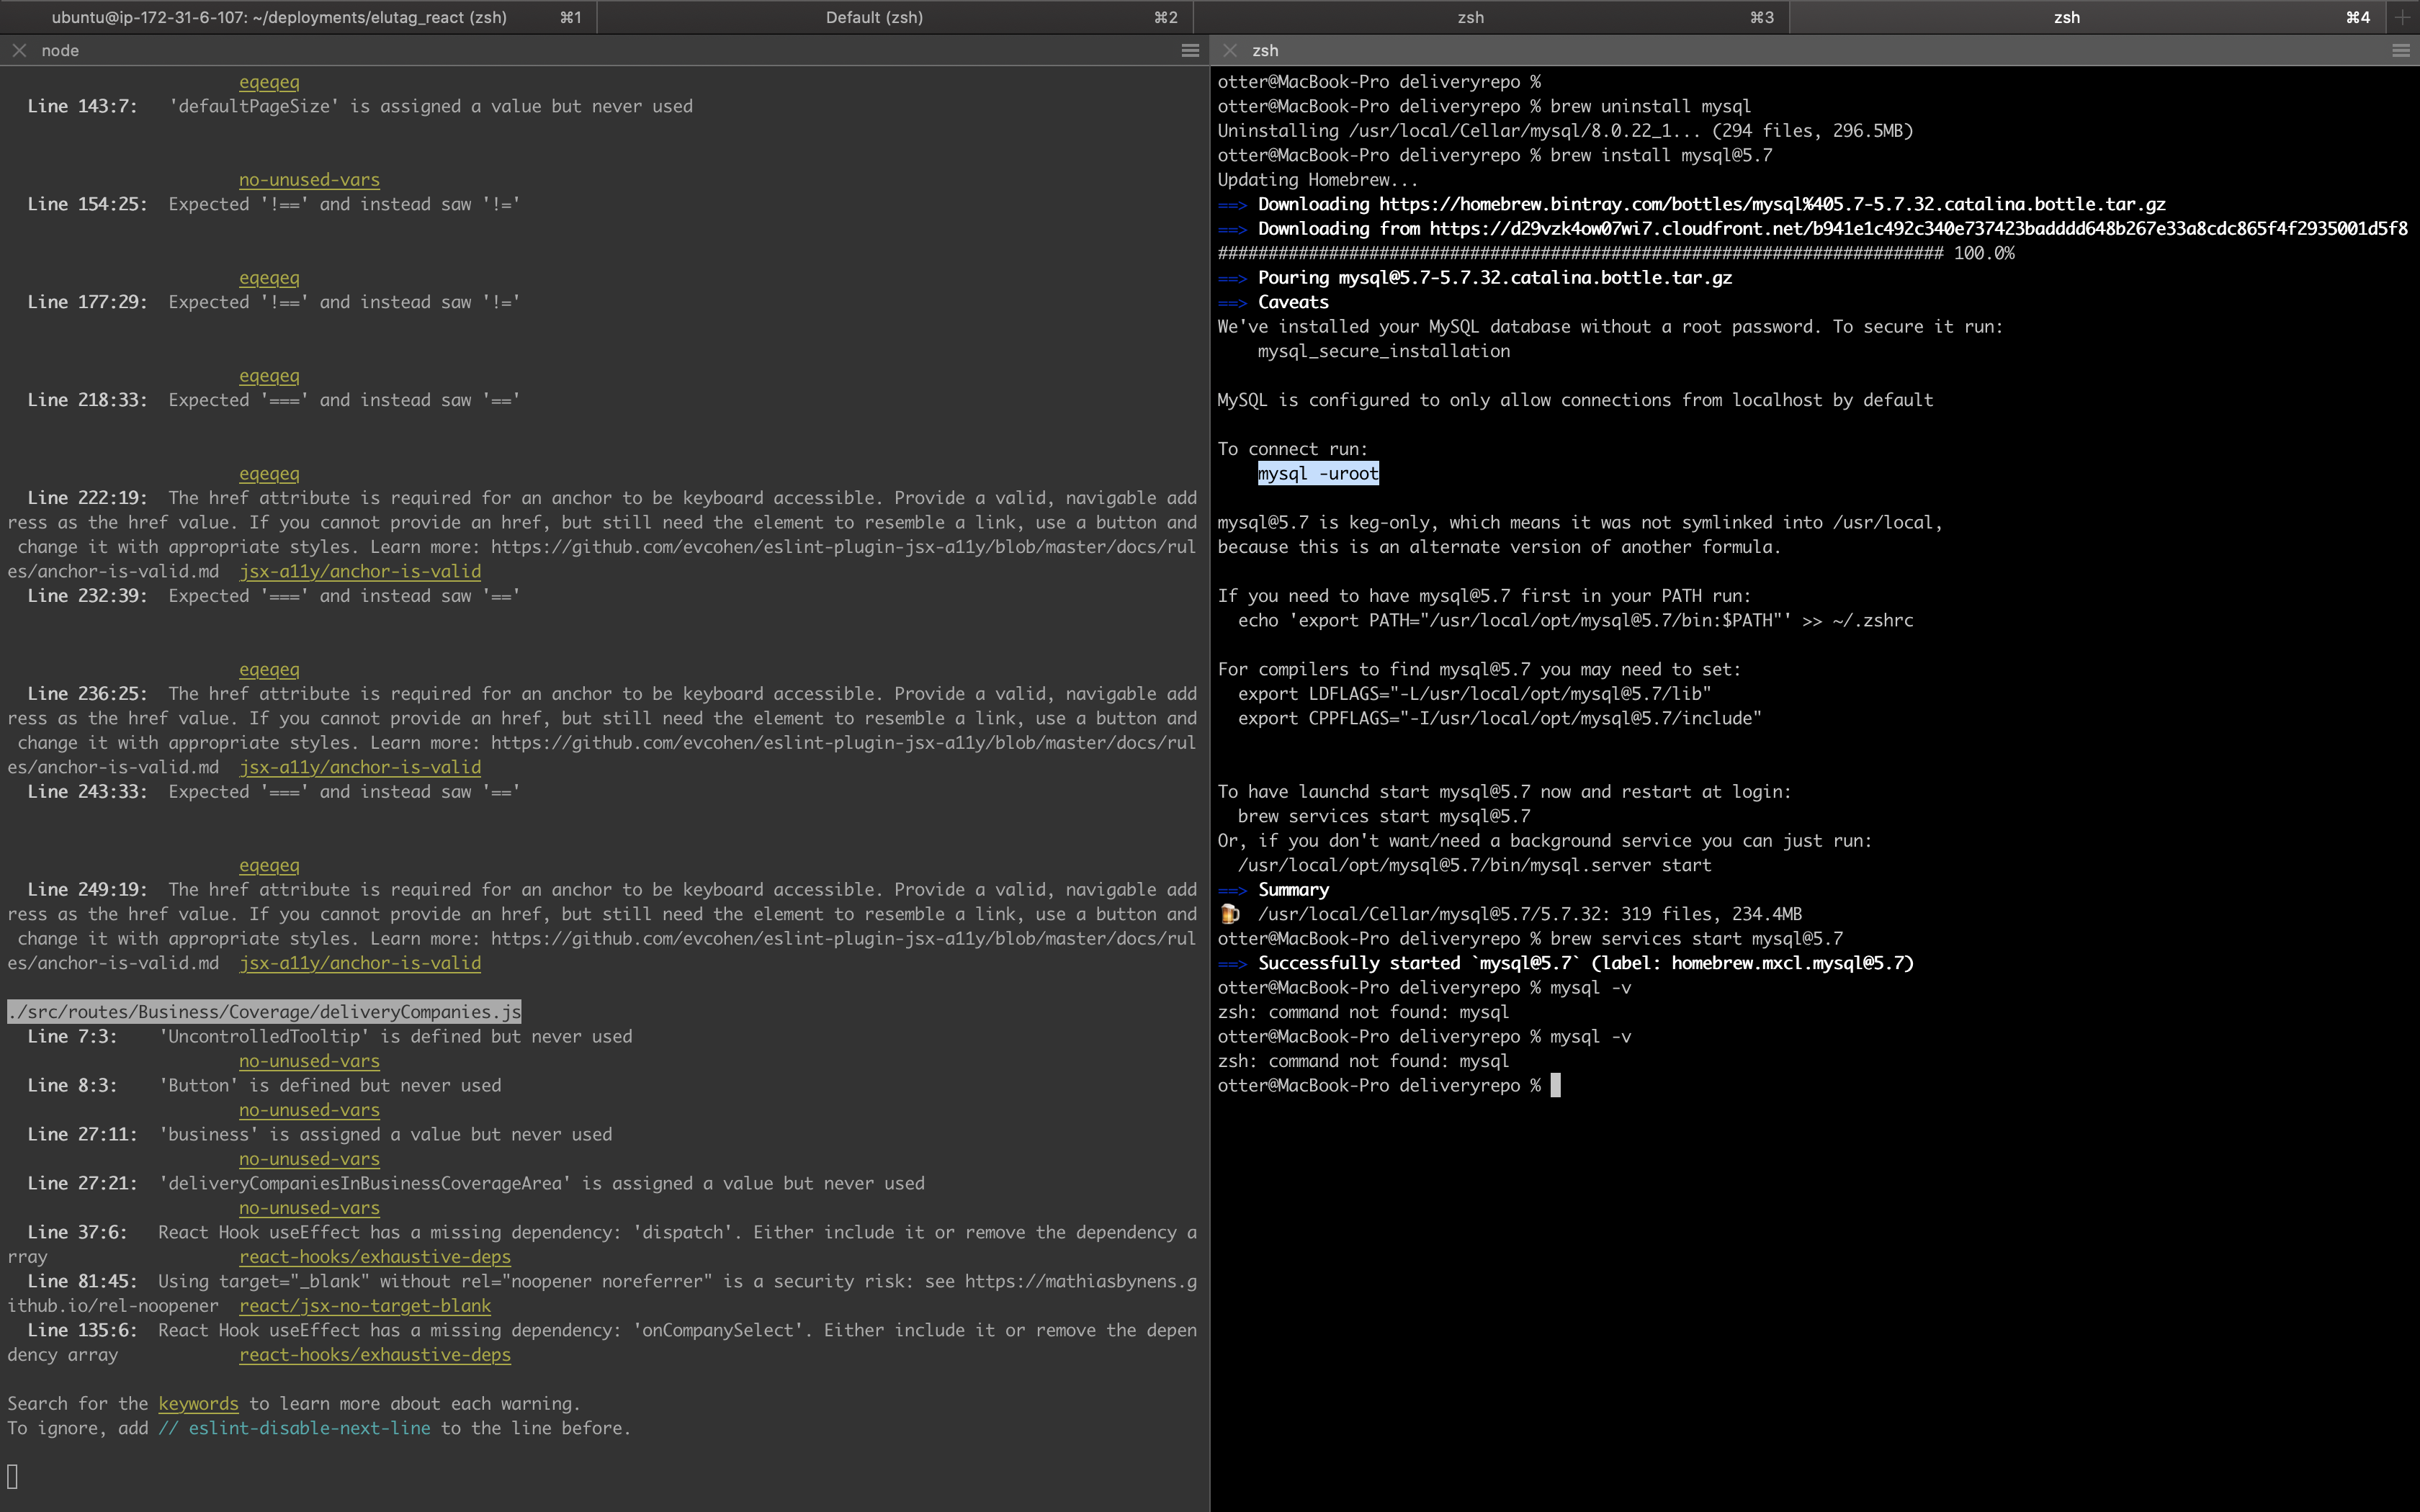Open the zsh pane hamburger menu
Image resolution: width=2420 pixels, height=1512 pixels.
[x=2401, y=50]
